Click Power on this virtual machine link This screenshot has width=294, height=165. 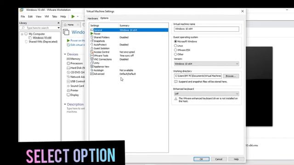[78, 40]
